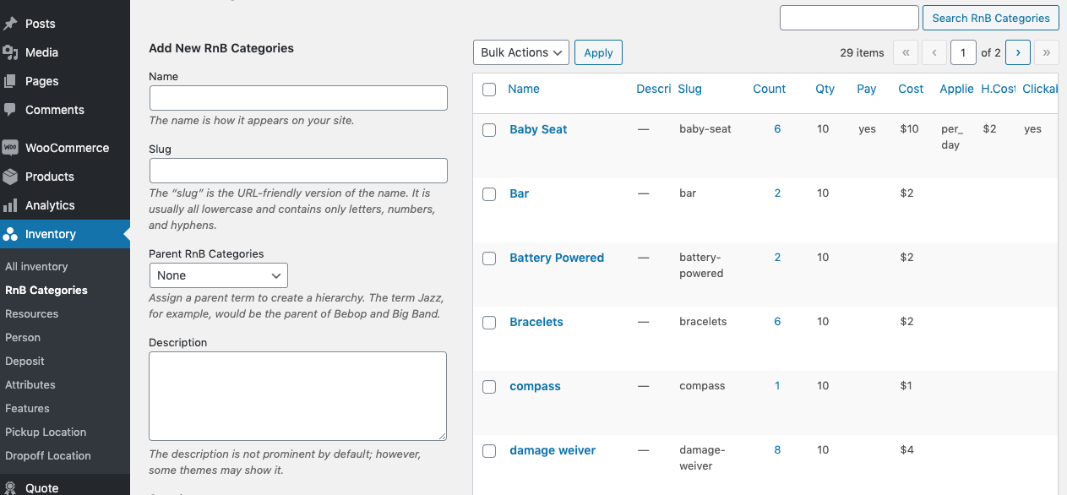Viewport: 1067px width, 495px height.
Task: Go to next page of categories
Action: (x=1018, y=52)
